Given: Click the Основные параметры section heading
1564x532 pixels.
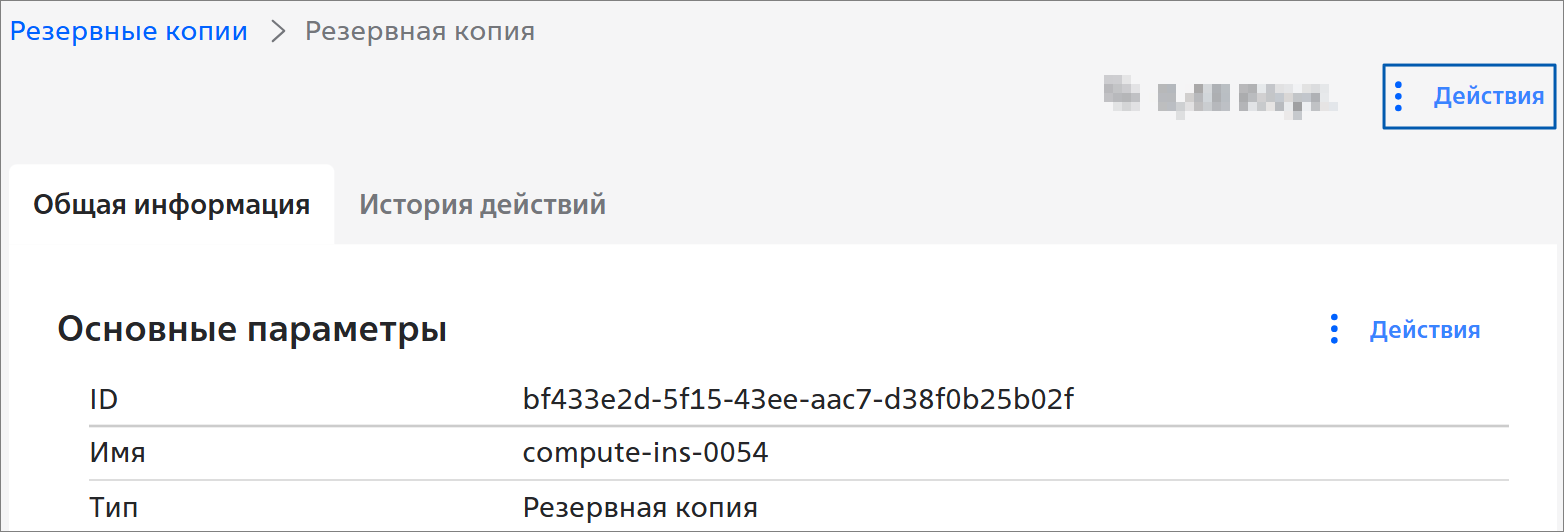Looking at the screenshot, I should pyautogui.click(x=252, y=329).
